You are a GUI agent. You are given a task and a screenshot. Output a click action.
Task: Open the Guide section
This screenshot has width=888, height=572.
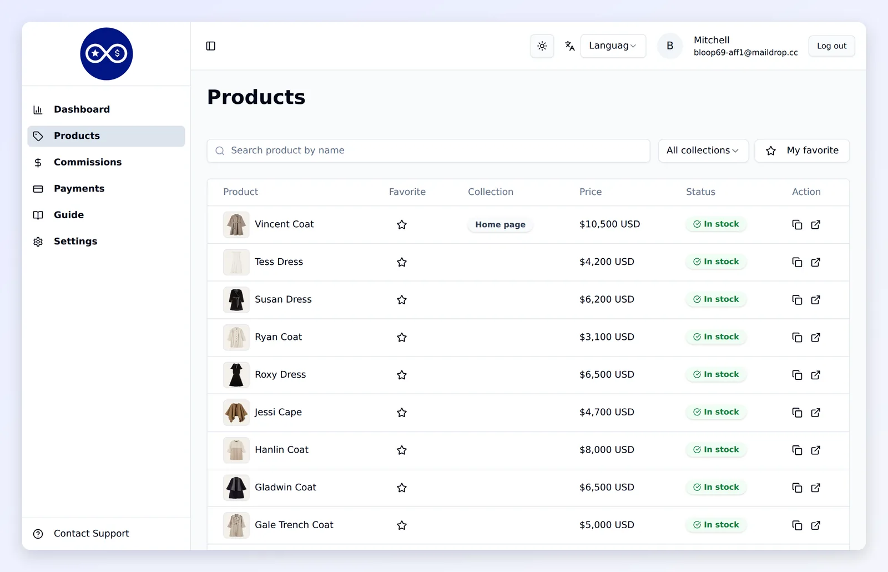106,215
